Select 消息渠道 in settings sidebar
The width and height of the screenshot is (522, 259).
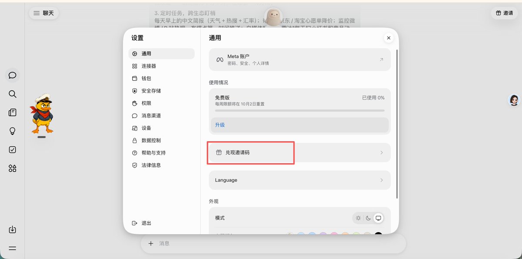(x=161, y=116)
